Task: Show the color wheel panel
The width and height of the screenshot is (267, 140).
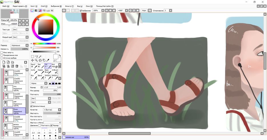Action: 32,11
